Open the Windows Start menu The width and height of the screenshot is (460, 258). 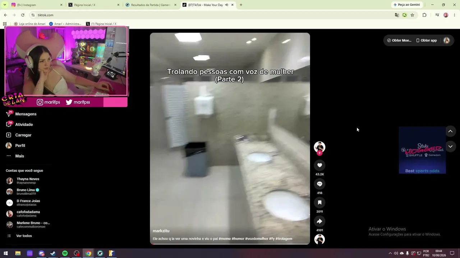pos(6,253)
